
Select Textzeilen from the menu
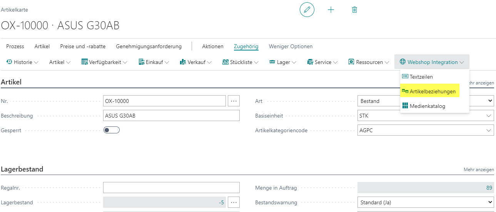435,77
